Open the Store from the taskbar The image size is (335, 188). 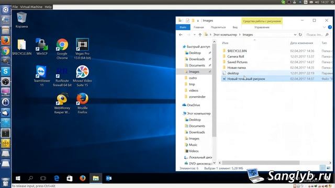pyautogui.click(x=70, y=178)
